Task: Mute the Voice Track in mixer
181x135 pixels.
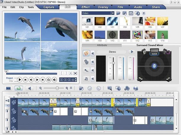Action: [93, 70]
